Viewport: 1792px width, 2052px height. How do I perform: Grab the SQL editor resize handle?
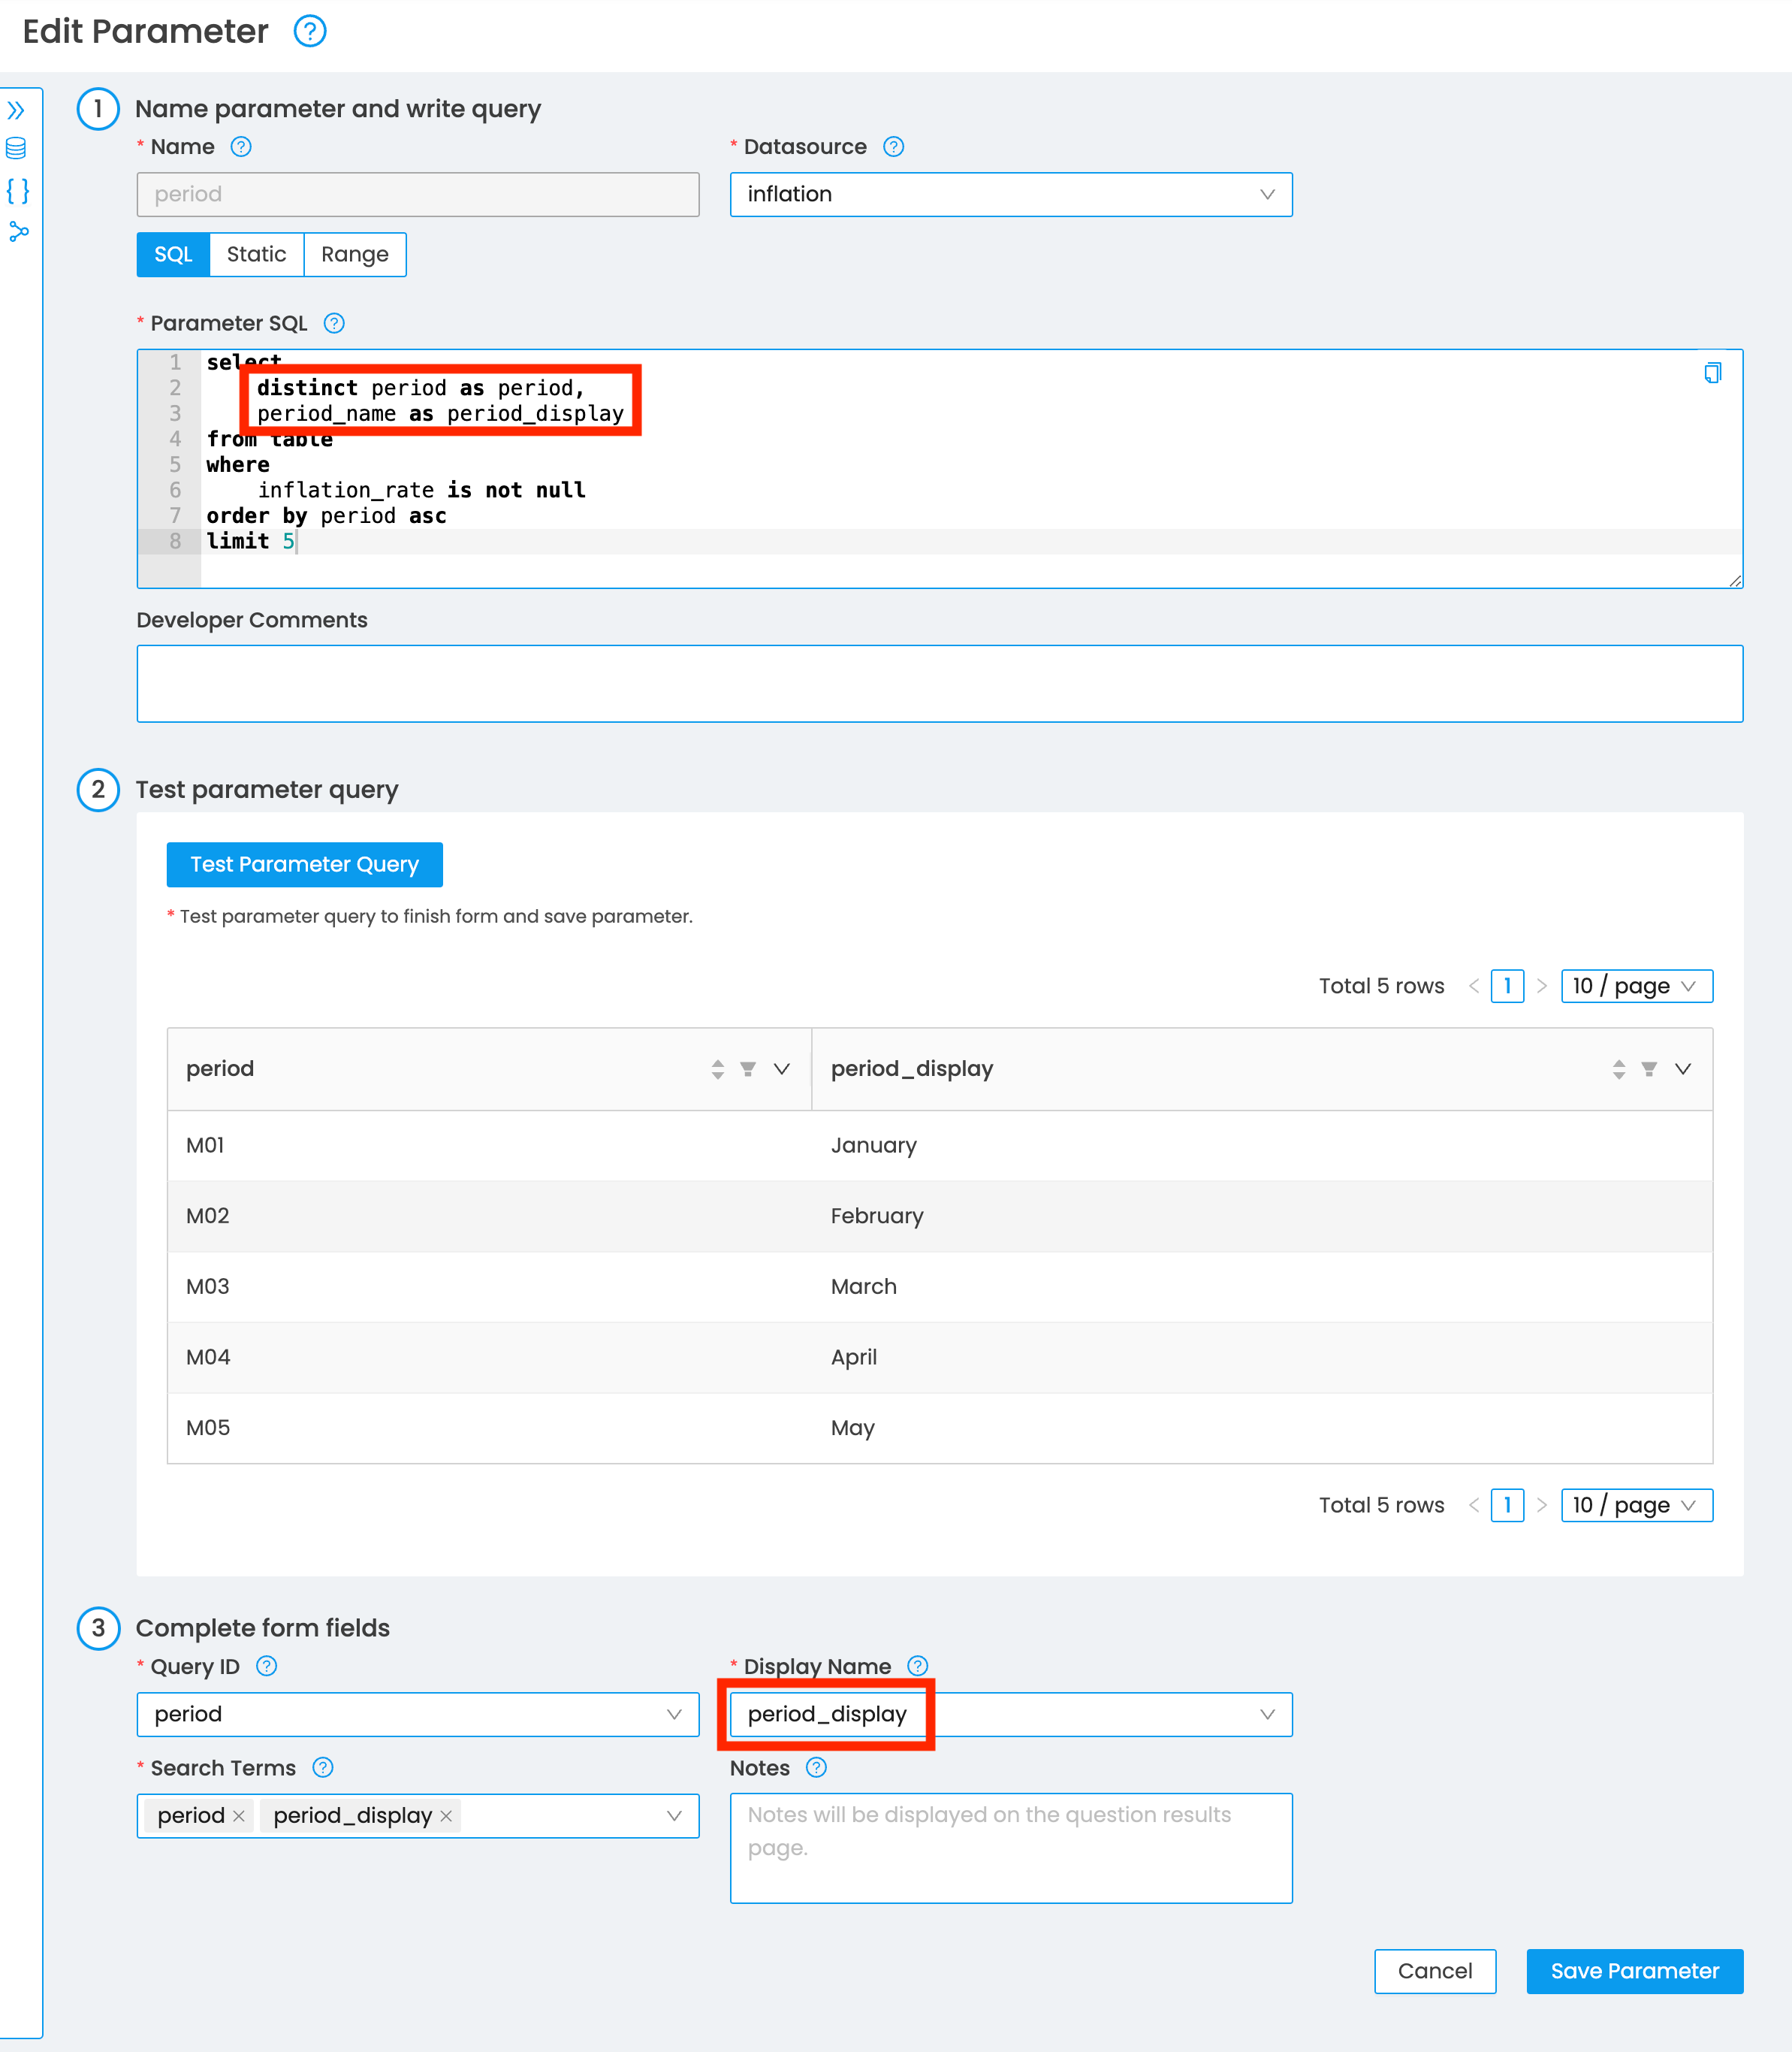pyautogui.click(x=1735, y=582)
